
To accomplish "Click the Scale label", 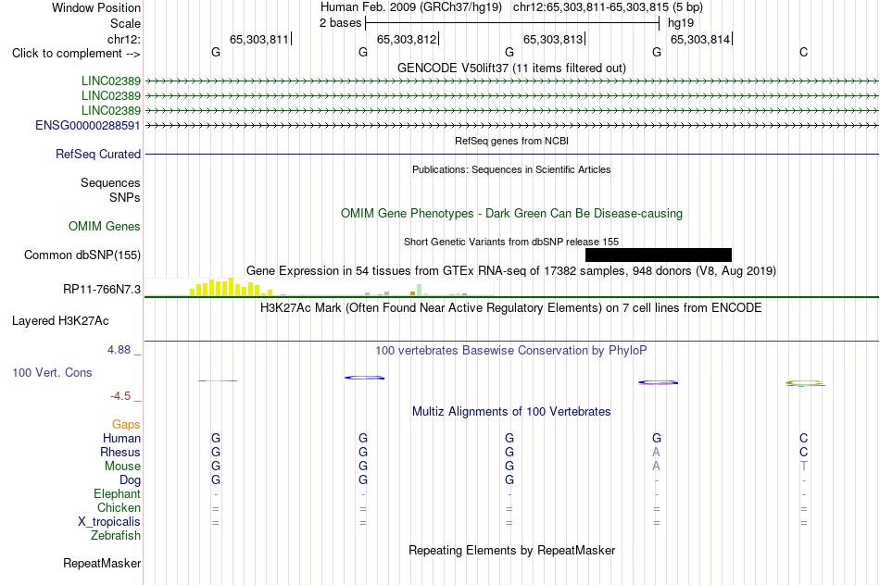I will pyautogui.click(x=125, y=23).
